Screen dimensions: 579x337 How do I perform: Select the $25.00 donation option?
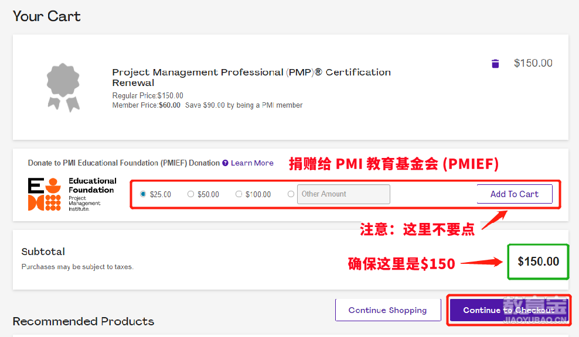tap(143, 194)
